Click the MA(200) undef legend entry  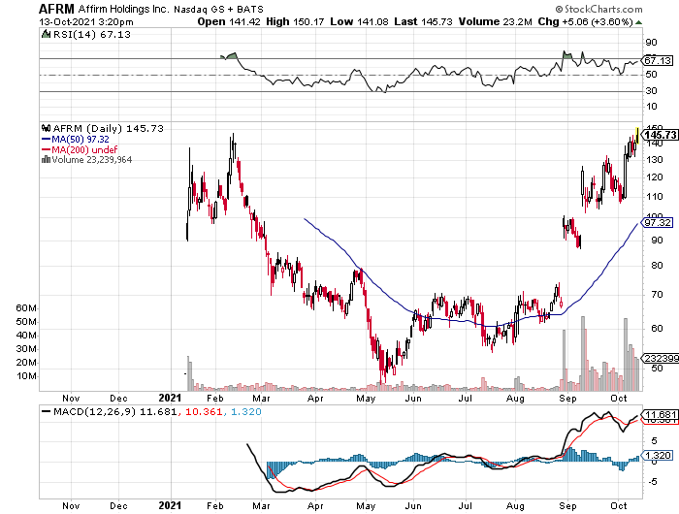pyautogui.click(x=80, y=149)
